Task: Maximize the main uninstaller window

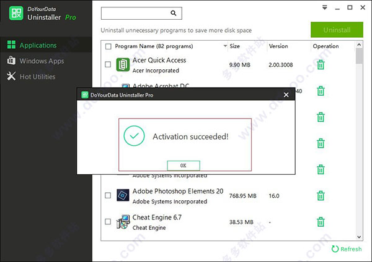Action: click(x=350, y=7)
